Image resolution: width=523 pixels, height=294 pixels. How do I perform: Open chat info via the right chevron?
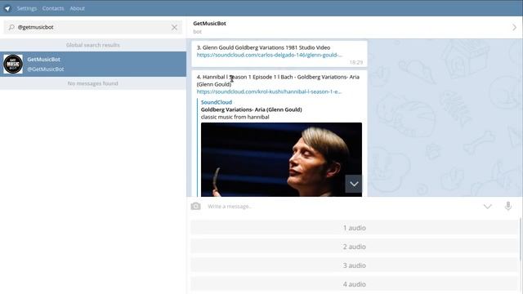tap(514, 27)
